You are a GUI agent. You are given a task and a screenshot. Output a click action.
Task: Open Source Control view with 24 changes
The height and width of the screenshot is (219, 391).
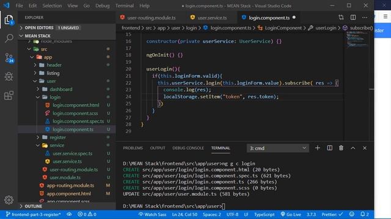tap(9, 58)
